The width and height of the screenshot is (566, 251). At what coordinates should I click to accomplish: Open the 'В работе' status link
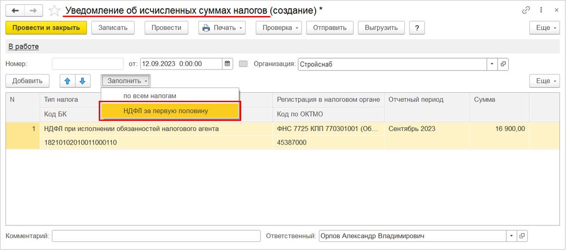[x=23, y=46]
